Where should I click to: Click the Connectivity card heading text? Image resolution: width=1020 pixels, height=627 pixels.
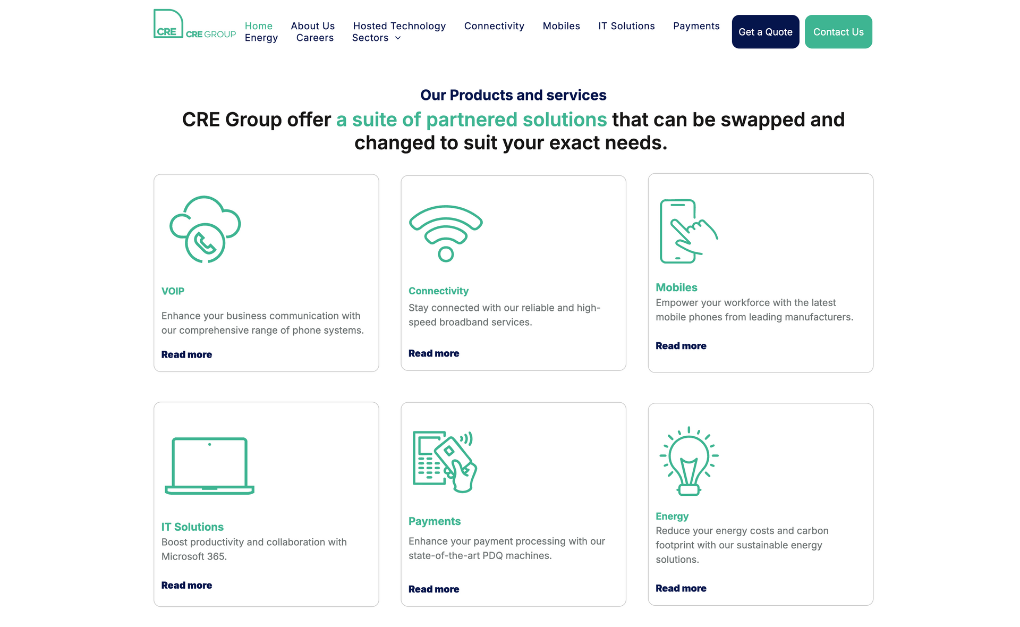(x=438, y=291)
